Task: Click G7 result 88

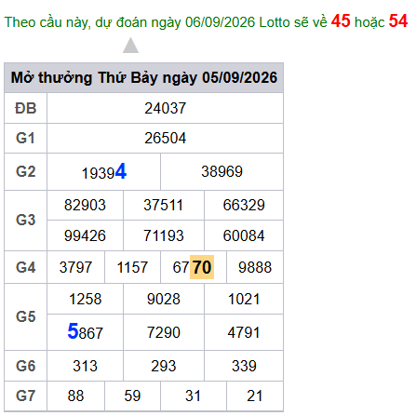Action: [x=75, y=396]
